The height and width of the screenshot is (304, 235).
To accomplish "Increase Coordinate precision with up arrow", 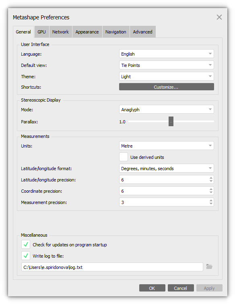I will click(211, 189).
